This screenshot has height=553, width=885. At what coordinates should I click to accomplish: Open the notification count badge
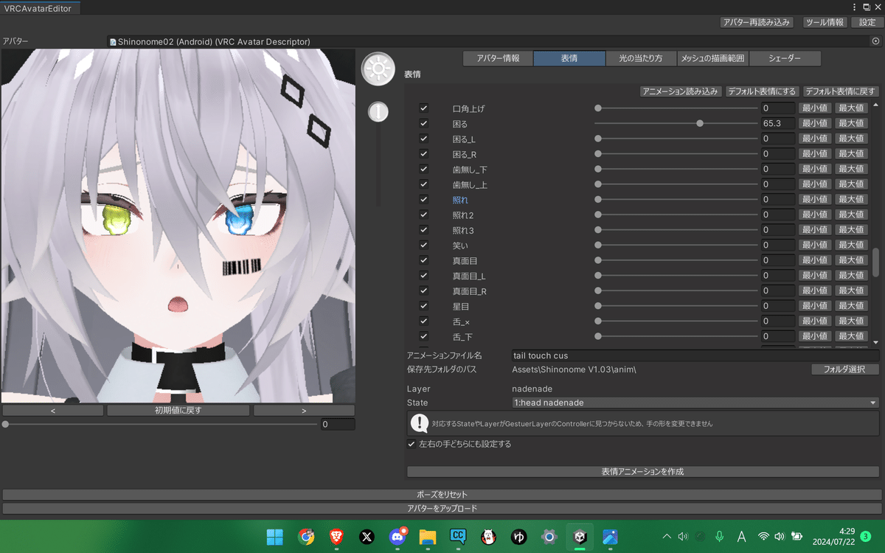pyautogui.click(x=865, y=536)
